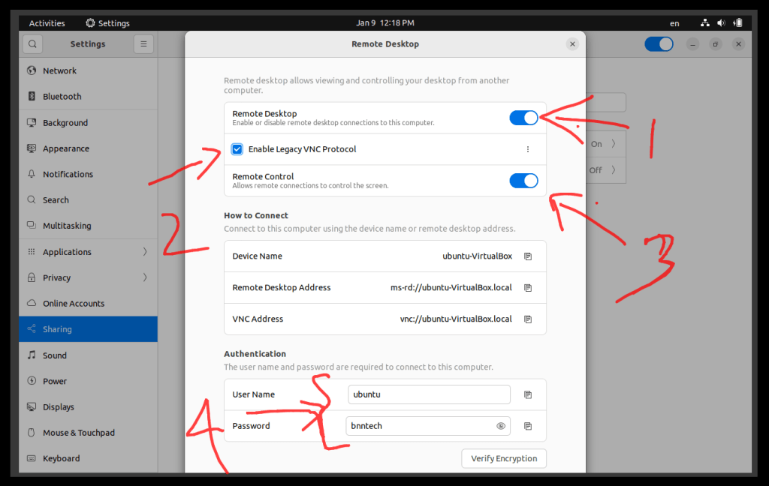Open the Displays settings panel
This screenshot has width=769, height=486.
[x=59, y=407]
